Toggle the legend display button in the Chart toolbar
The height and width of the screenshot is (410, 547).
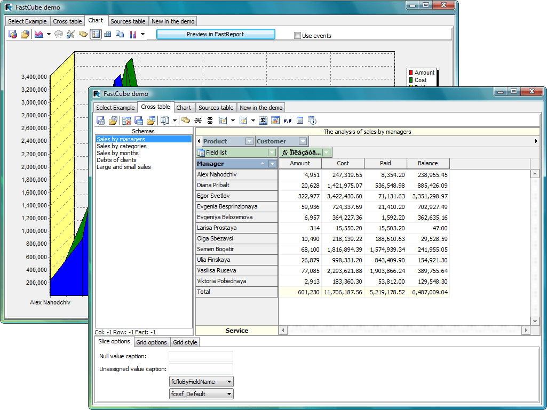point(96,34)
